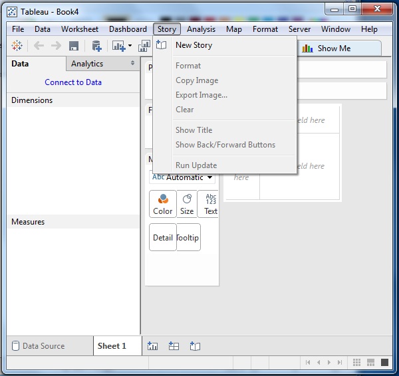
Task: Open the Analysis menu
Action: (201, 29)
